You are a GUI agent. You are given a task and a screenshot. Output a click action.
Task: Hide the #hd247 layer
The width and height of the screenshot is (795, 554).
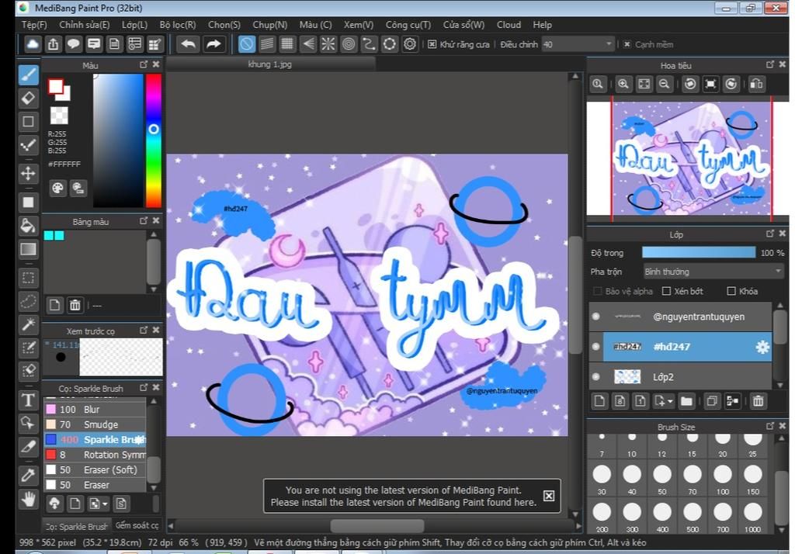(595, 347)
